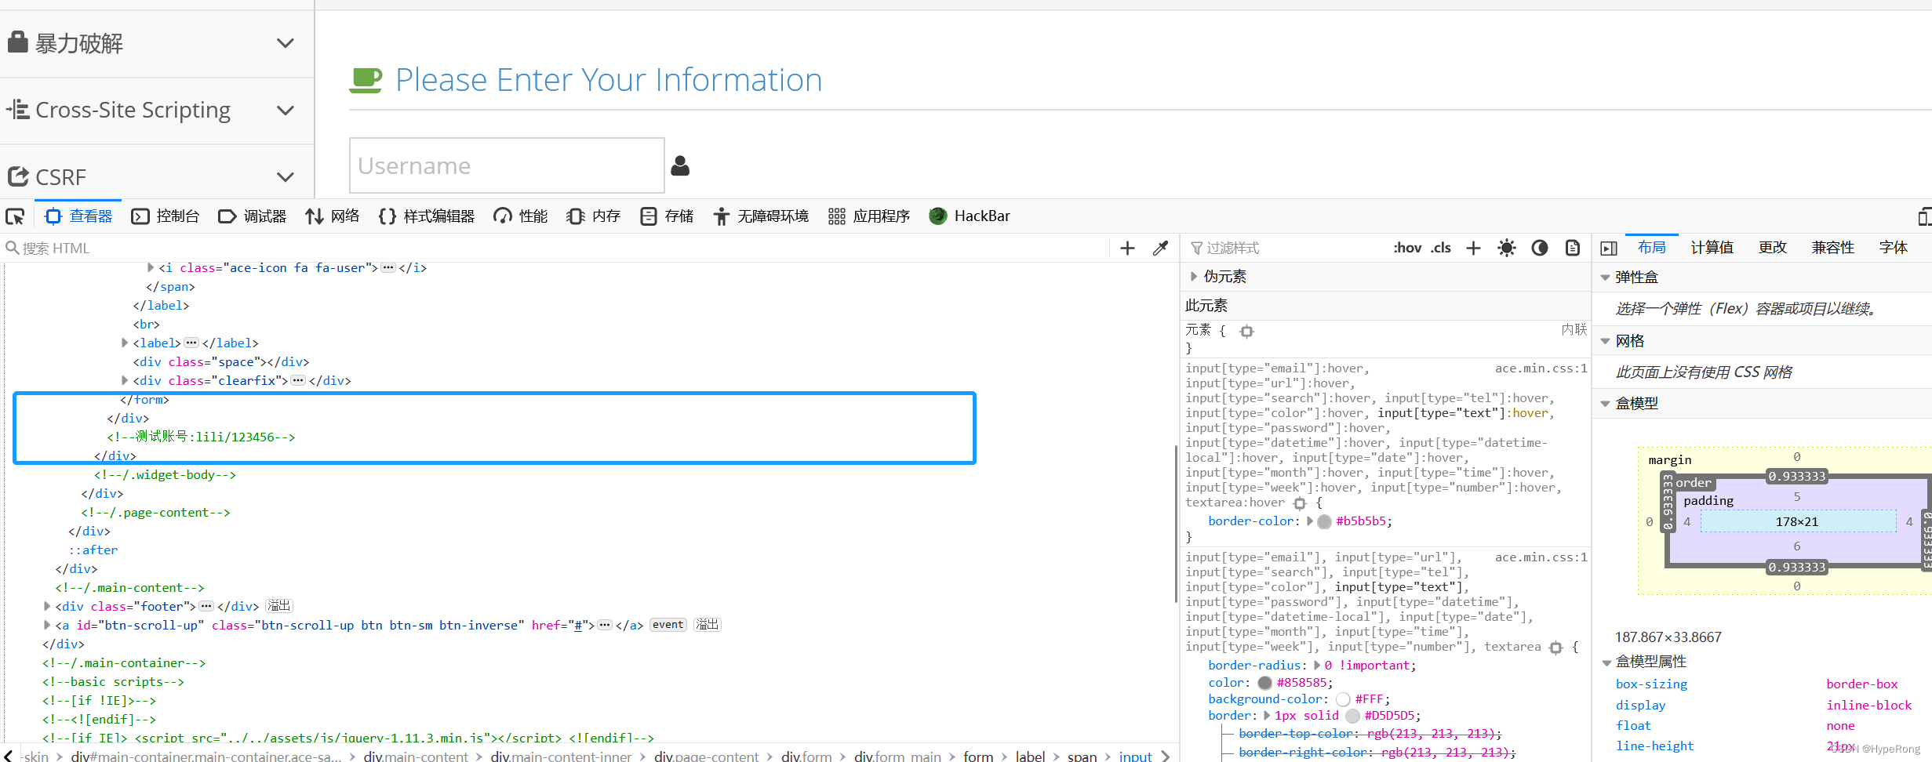Open the 样式编辑器 style editor tab
The width and height of the screenshot is (1932, 762).
pyautogui.click(x=427, y=216)
